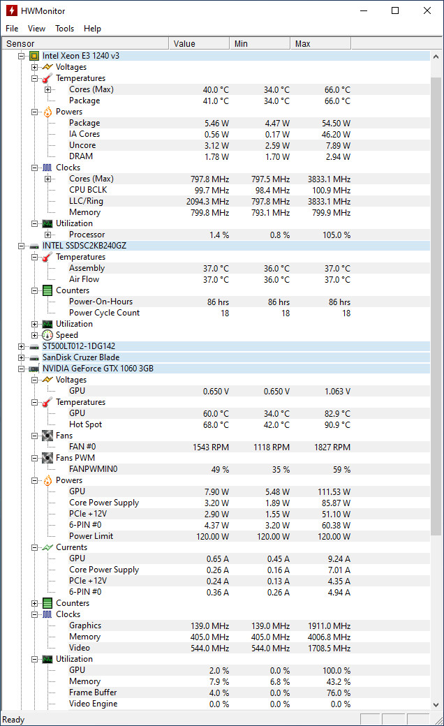Click the GPU Utilization graph icon

(x=47, y=659)
